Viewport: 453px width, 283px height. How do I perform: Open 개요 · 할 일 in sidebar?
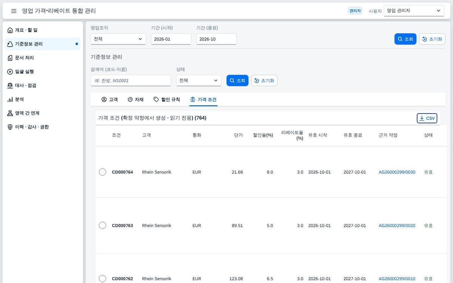pos(43,30)
